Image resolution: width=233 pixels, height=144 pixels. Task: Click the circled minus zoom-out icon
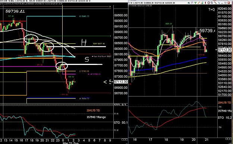209,3
